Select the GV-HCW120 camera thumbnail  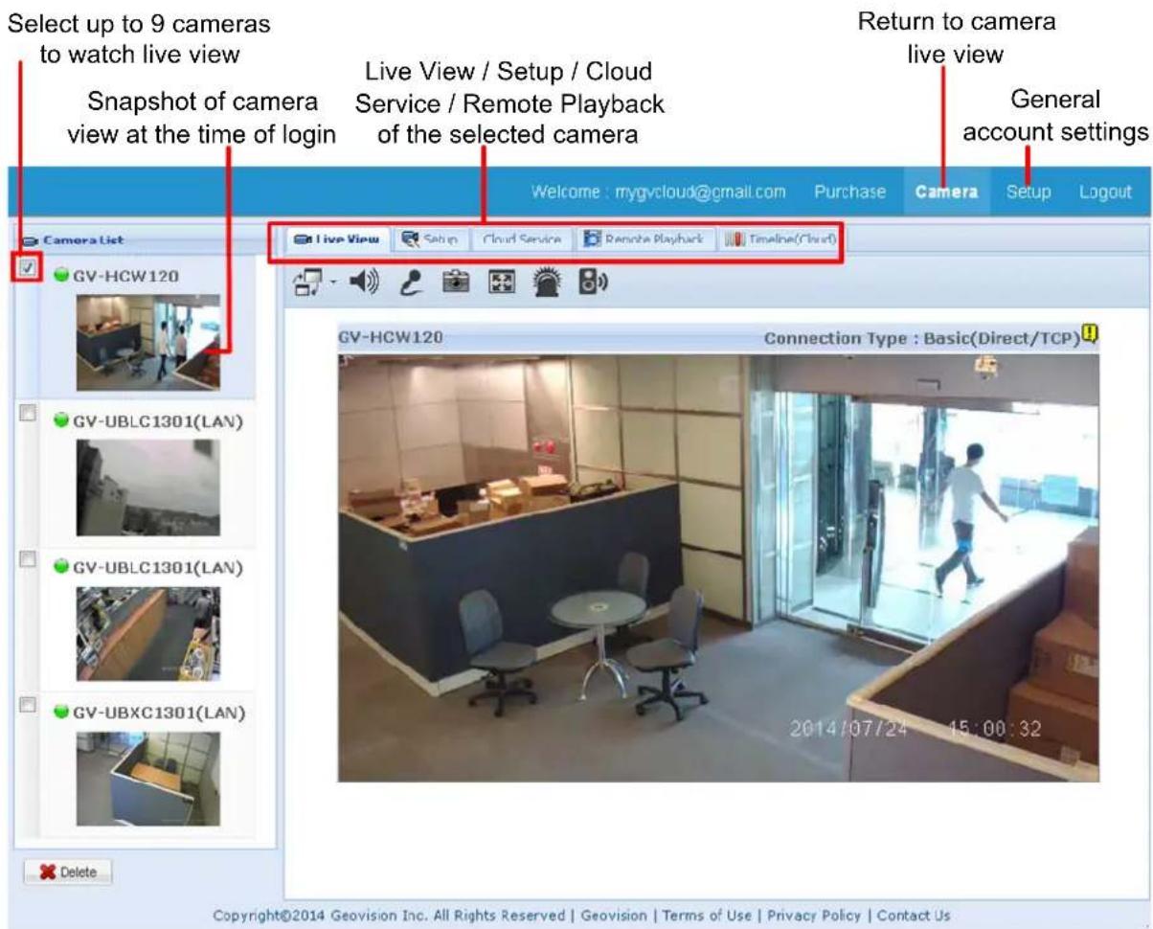pyautogui.click(x=148, y=342)
